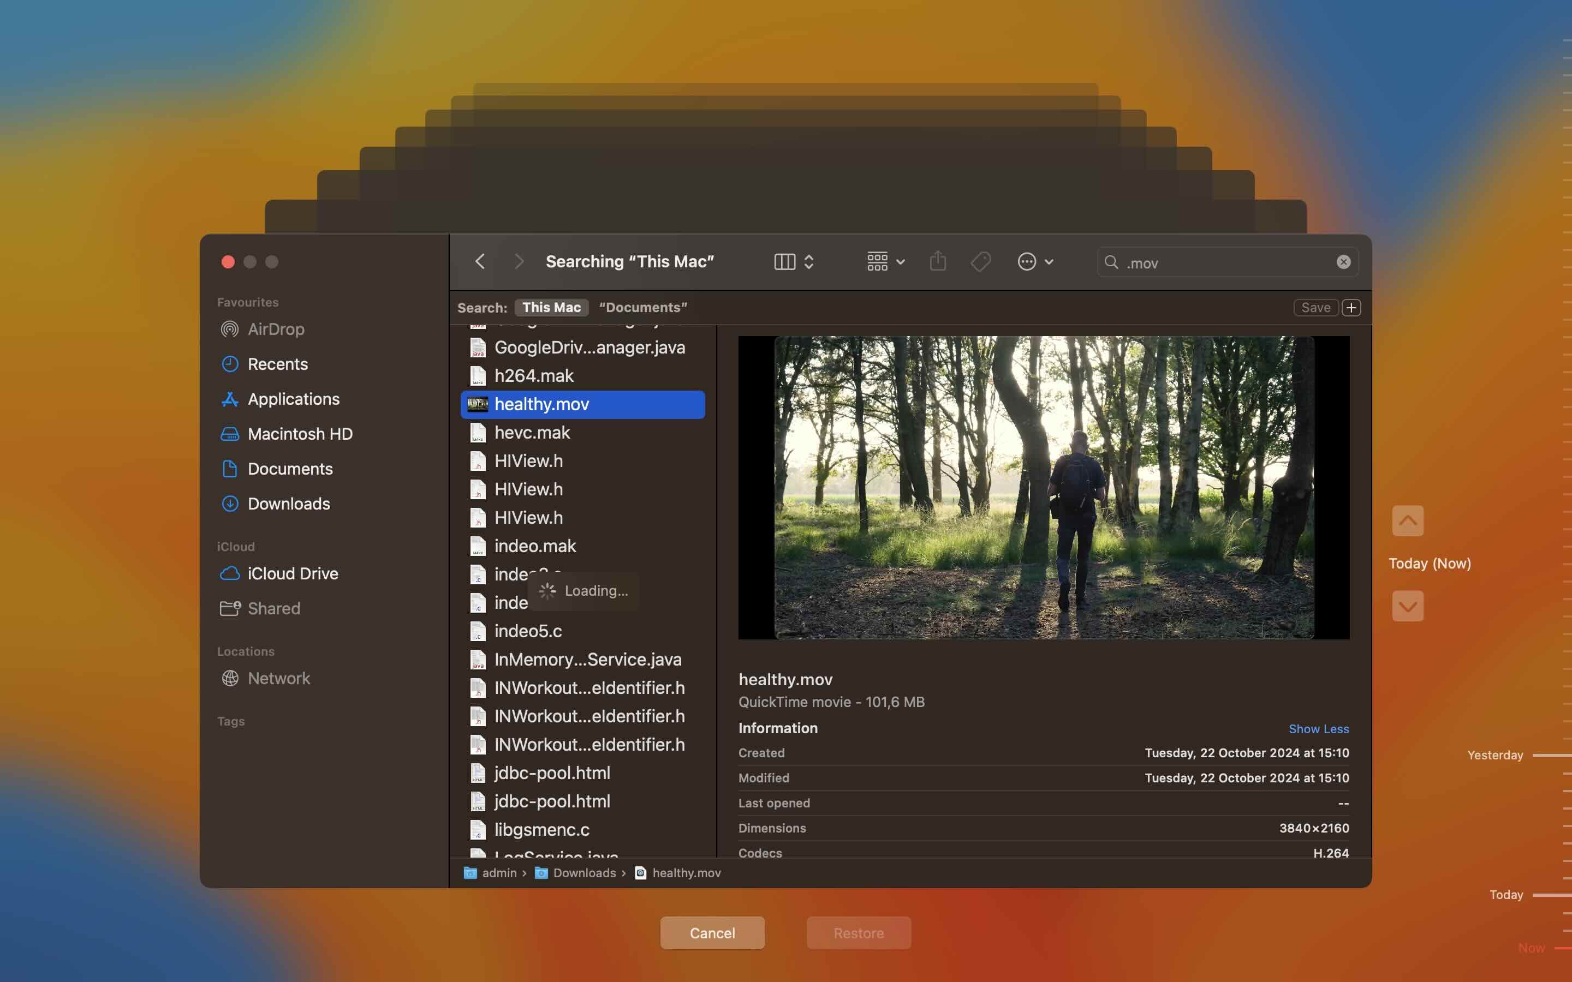The image size is (1572, 982).
Task: Open Documents in the sidebar
Action: [x=290, y=469]
